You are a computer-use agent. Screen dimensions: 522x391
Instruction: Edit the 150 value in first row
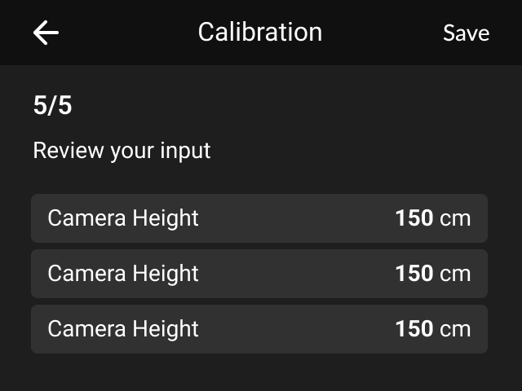(414, 218)
